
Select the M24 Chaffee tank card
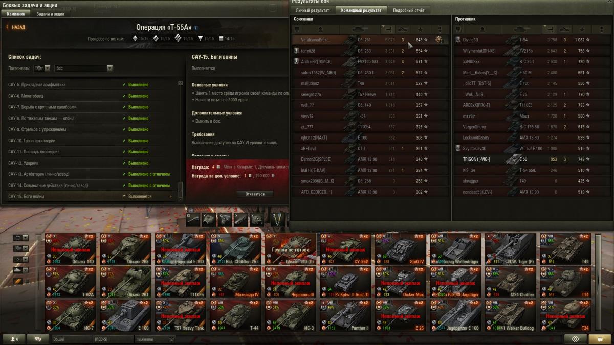point(510,282)
